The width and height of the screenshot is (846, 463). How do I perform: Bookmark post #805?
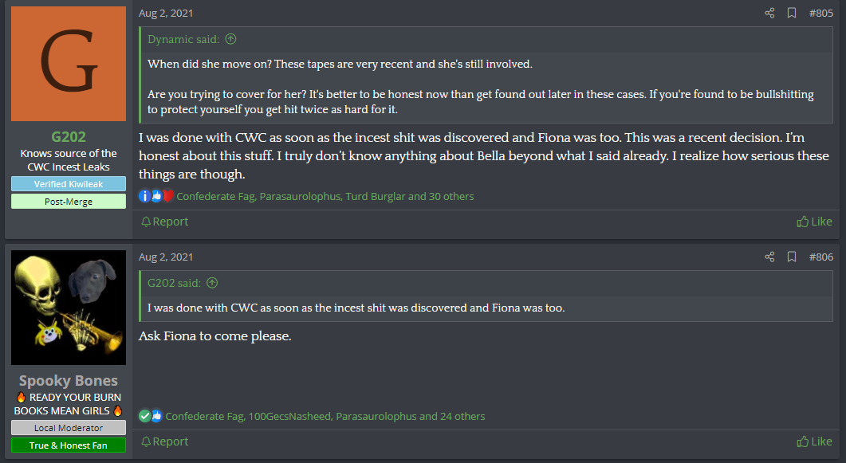(792, 13)
